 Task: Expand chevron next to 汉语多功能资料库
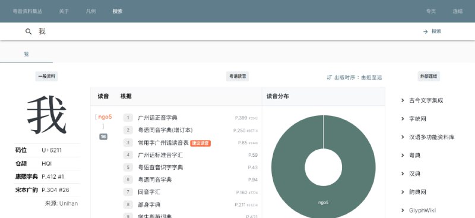403,137
